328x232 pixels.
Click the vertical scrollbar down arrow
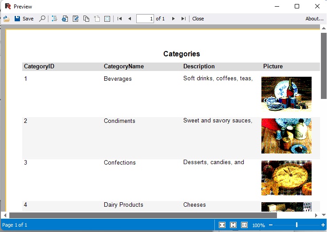324,215
